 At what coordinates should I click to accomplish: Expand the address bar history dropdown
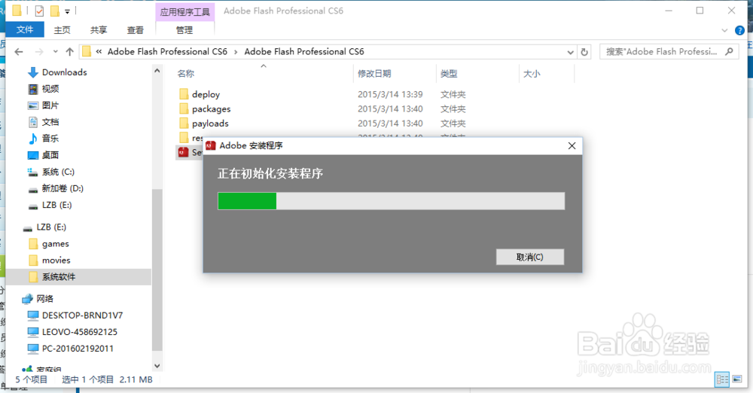pos(570,52)
